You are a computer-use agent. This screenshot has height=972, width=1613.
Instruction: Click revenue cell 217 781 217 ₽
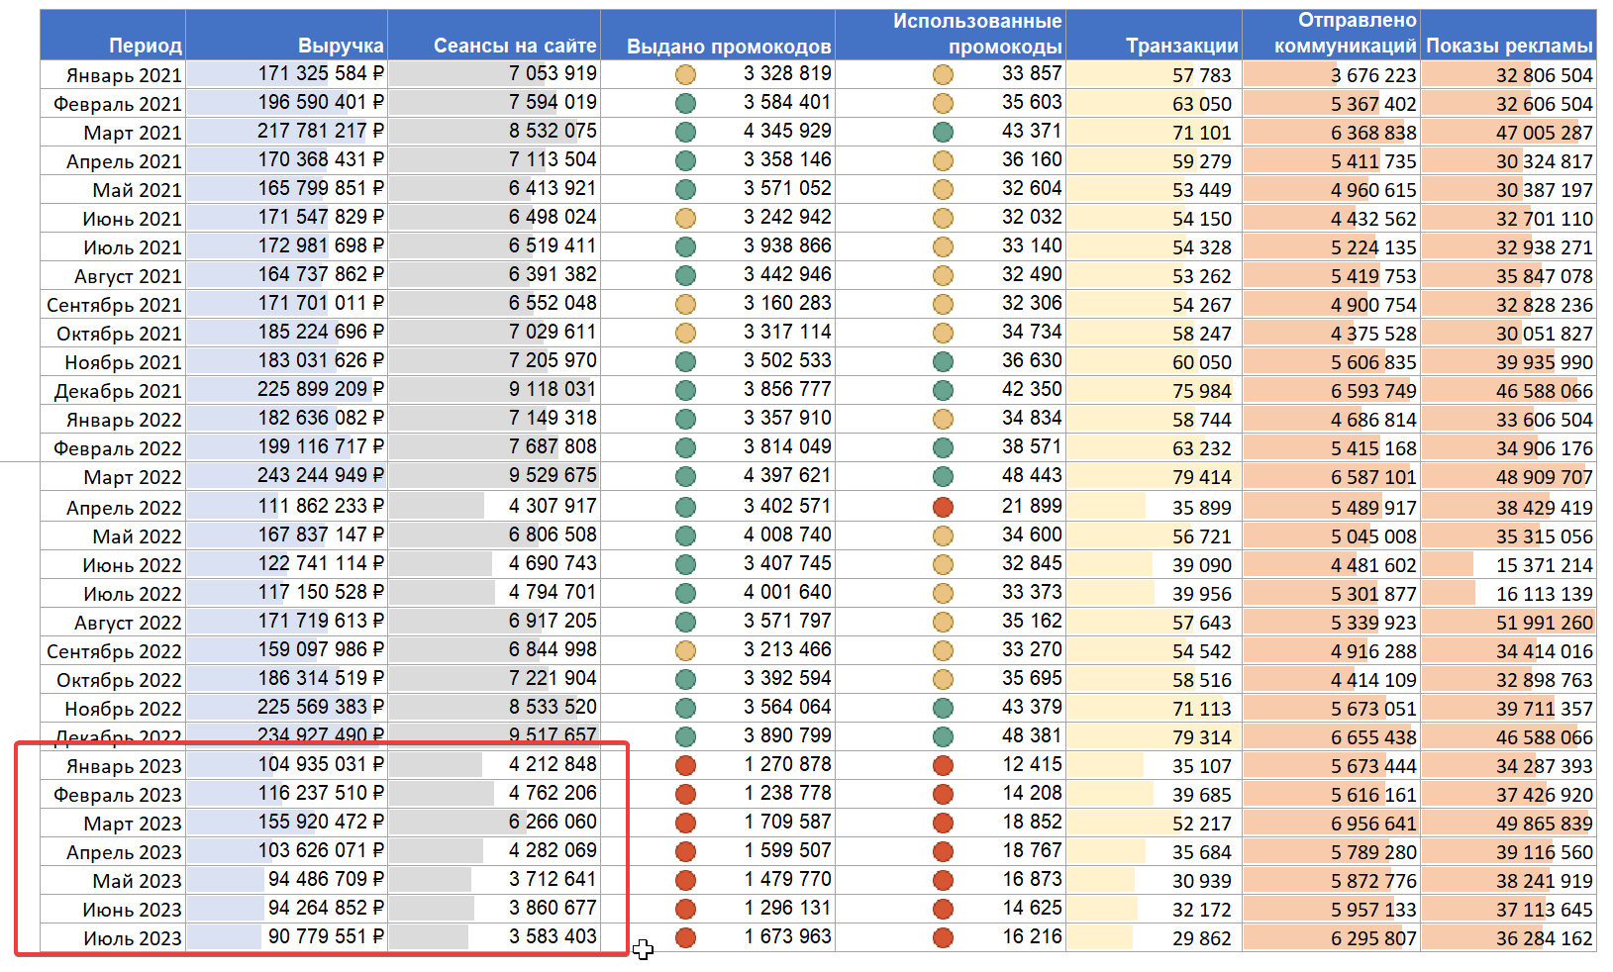click(x=286, y=133)
